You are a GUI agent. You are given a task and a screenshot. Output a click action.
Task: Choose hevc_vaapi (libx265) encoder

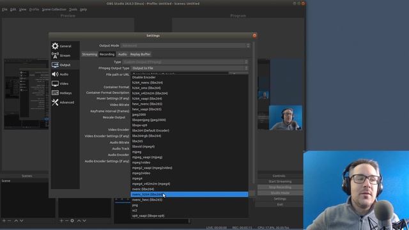(189, 109)
